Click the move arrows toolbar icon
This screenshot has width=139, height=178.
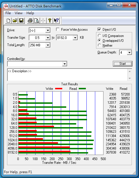pos(43,20)
